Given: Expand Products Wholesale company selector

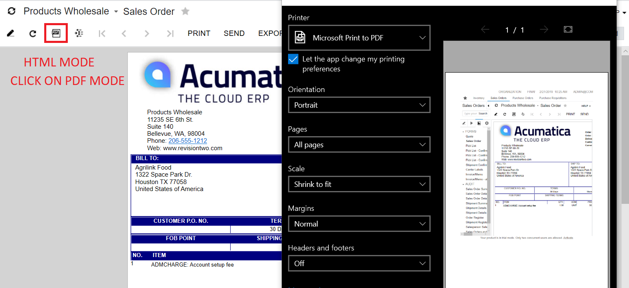Looking at the screenshot, I should point(116,12).
